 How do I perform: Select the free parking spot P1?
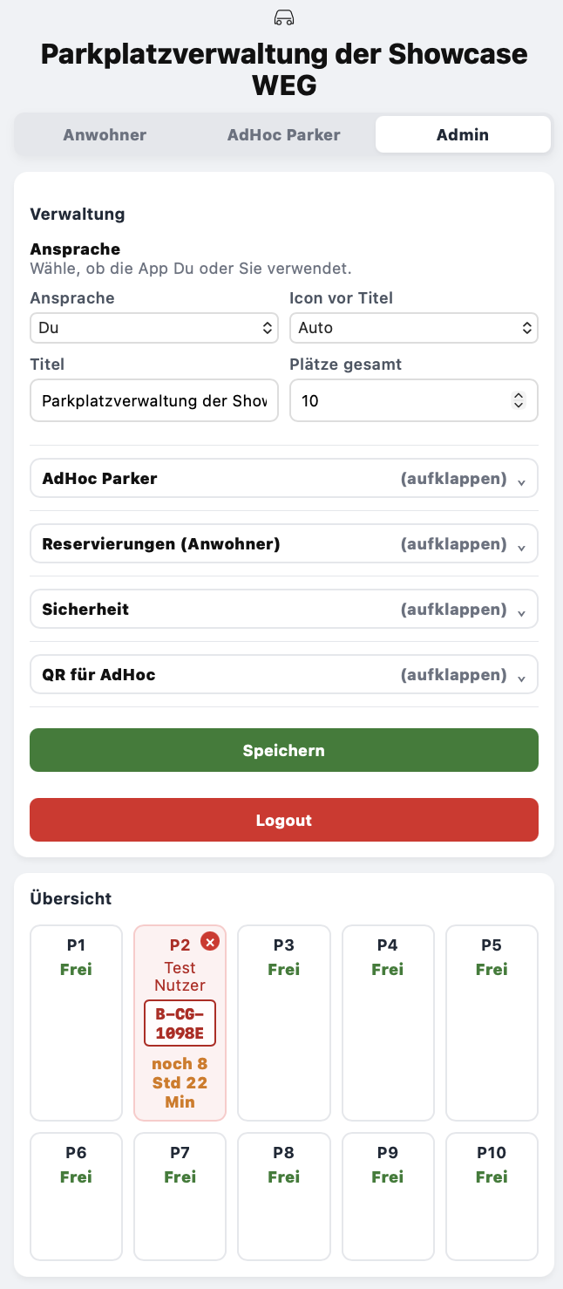(76, 1022)
